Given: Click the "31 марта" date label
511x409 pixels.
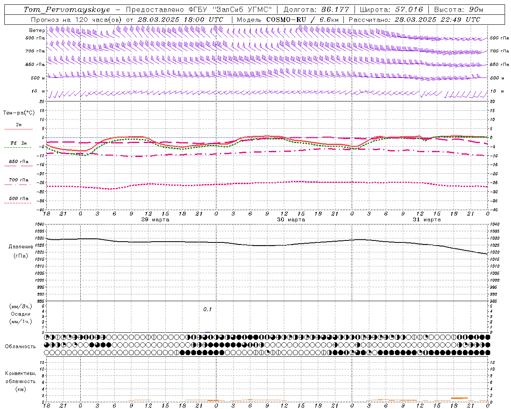Looking at the screenshot, I should [x=427, y=219].
